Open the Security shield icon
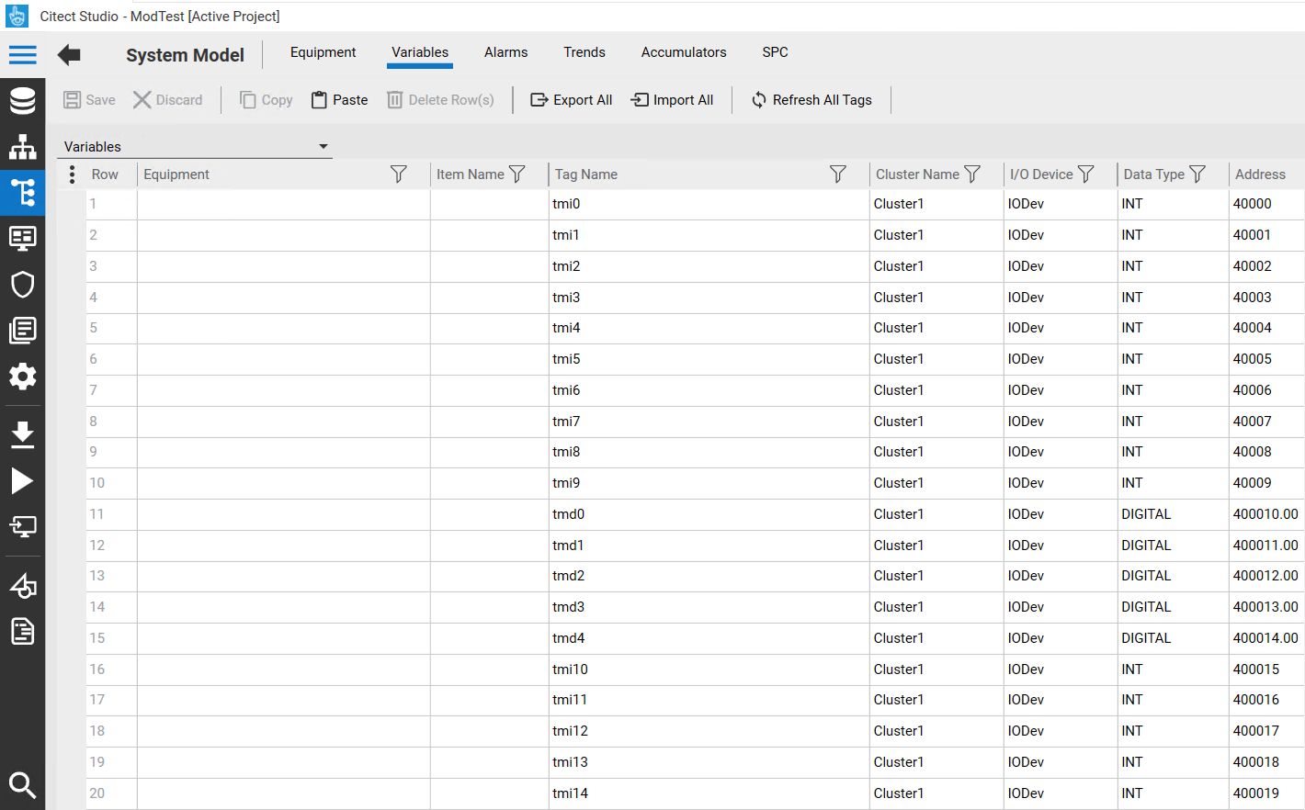The image size is (1305, 810). (x=22, y=285)
